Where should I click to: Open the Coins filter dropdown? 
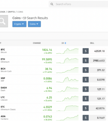[x=34, y=24]
